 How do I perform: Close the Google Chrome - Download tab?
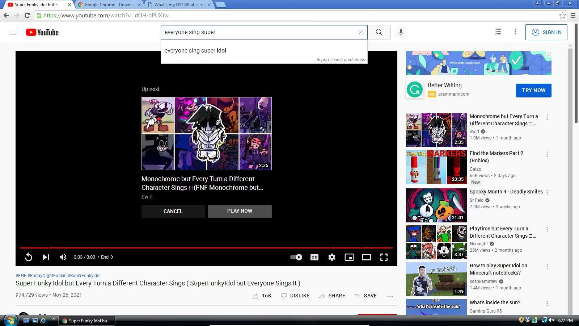(139, 5)
